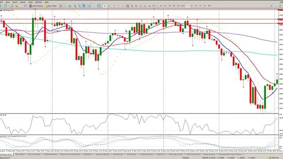
Task: Select the USDJPY,H4 chart tab
Action: point(161,155)
